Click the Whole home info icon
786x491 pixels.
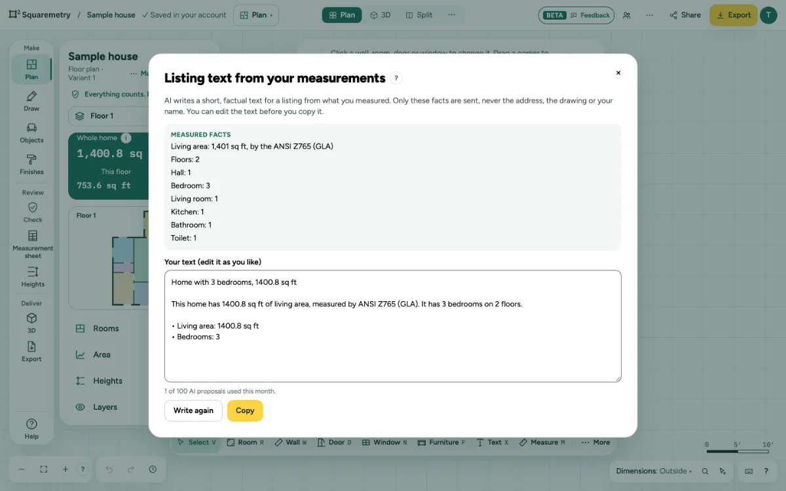click(126, 138)
